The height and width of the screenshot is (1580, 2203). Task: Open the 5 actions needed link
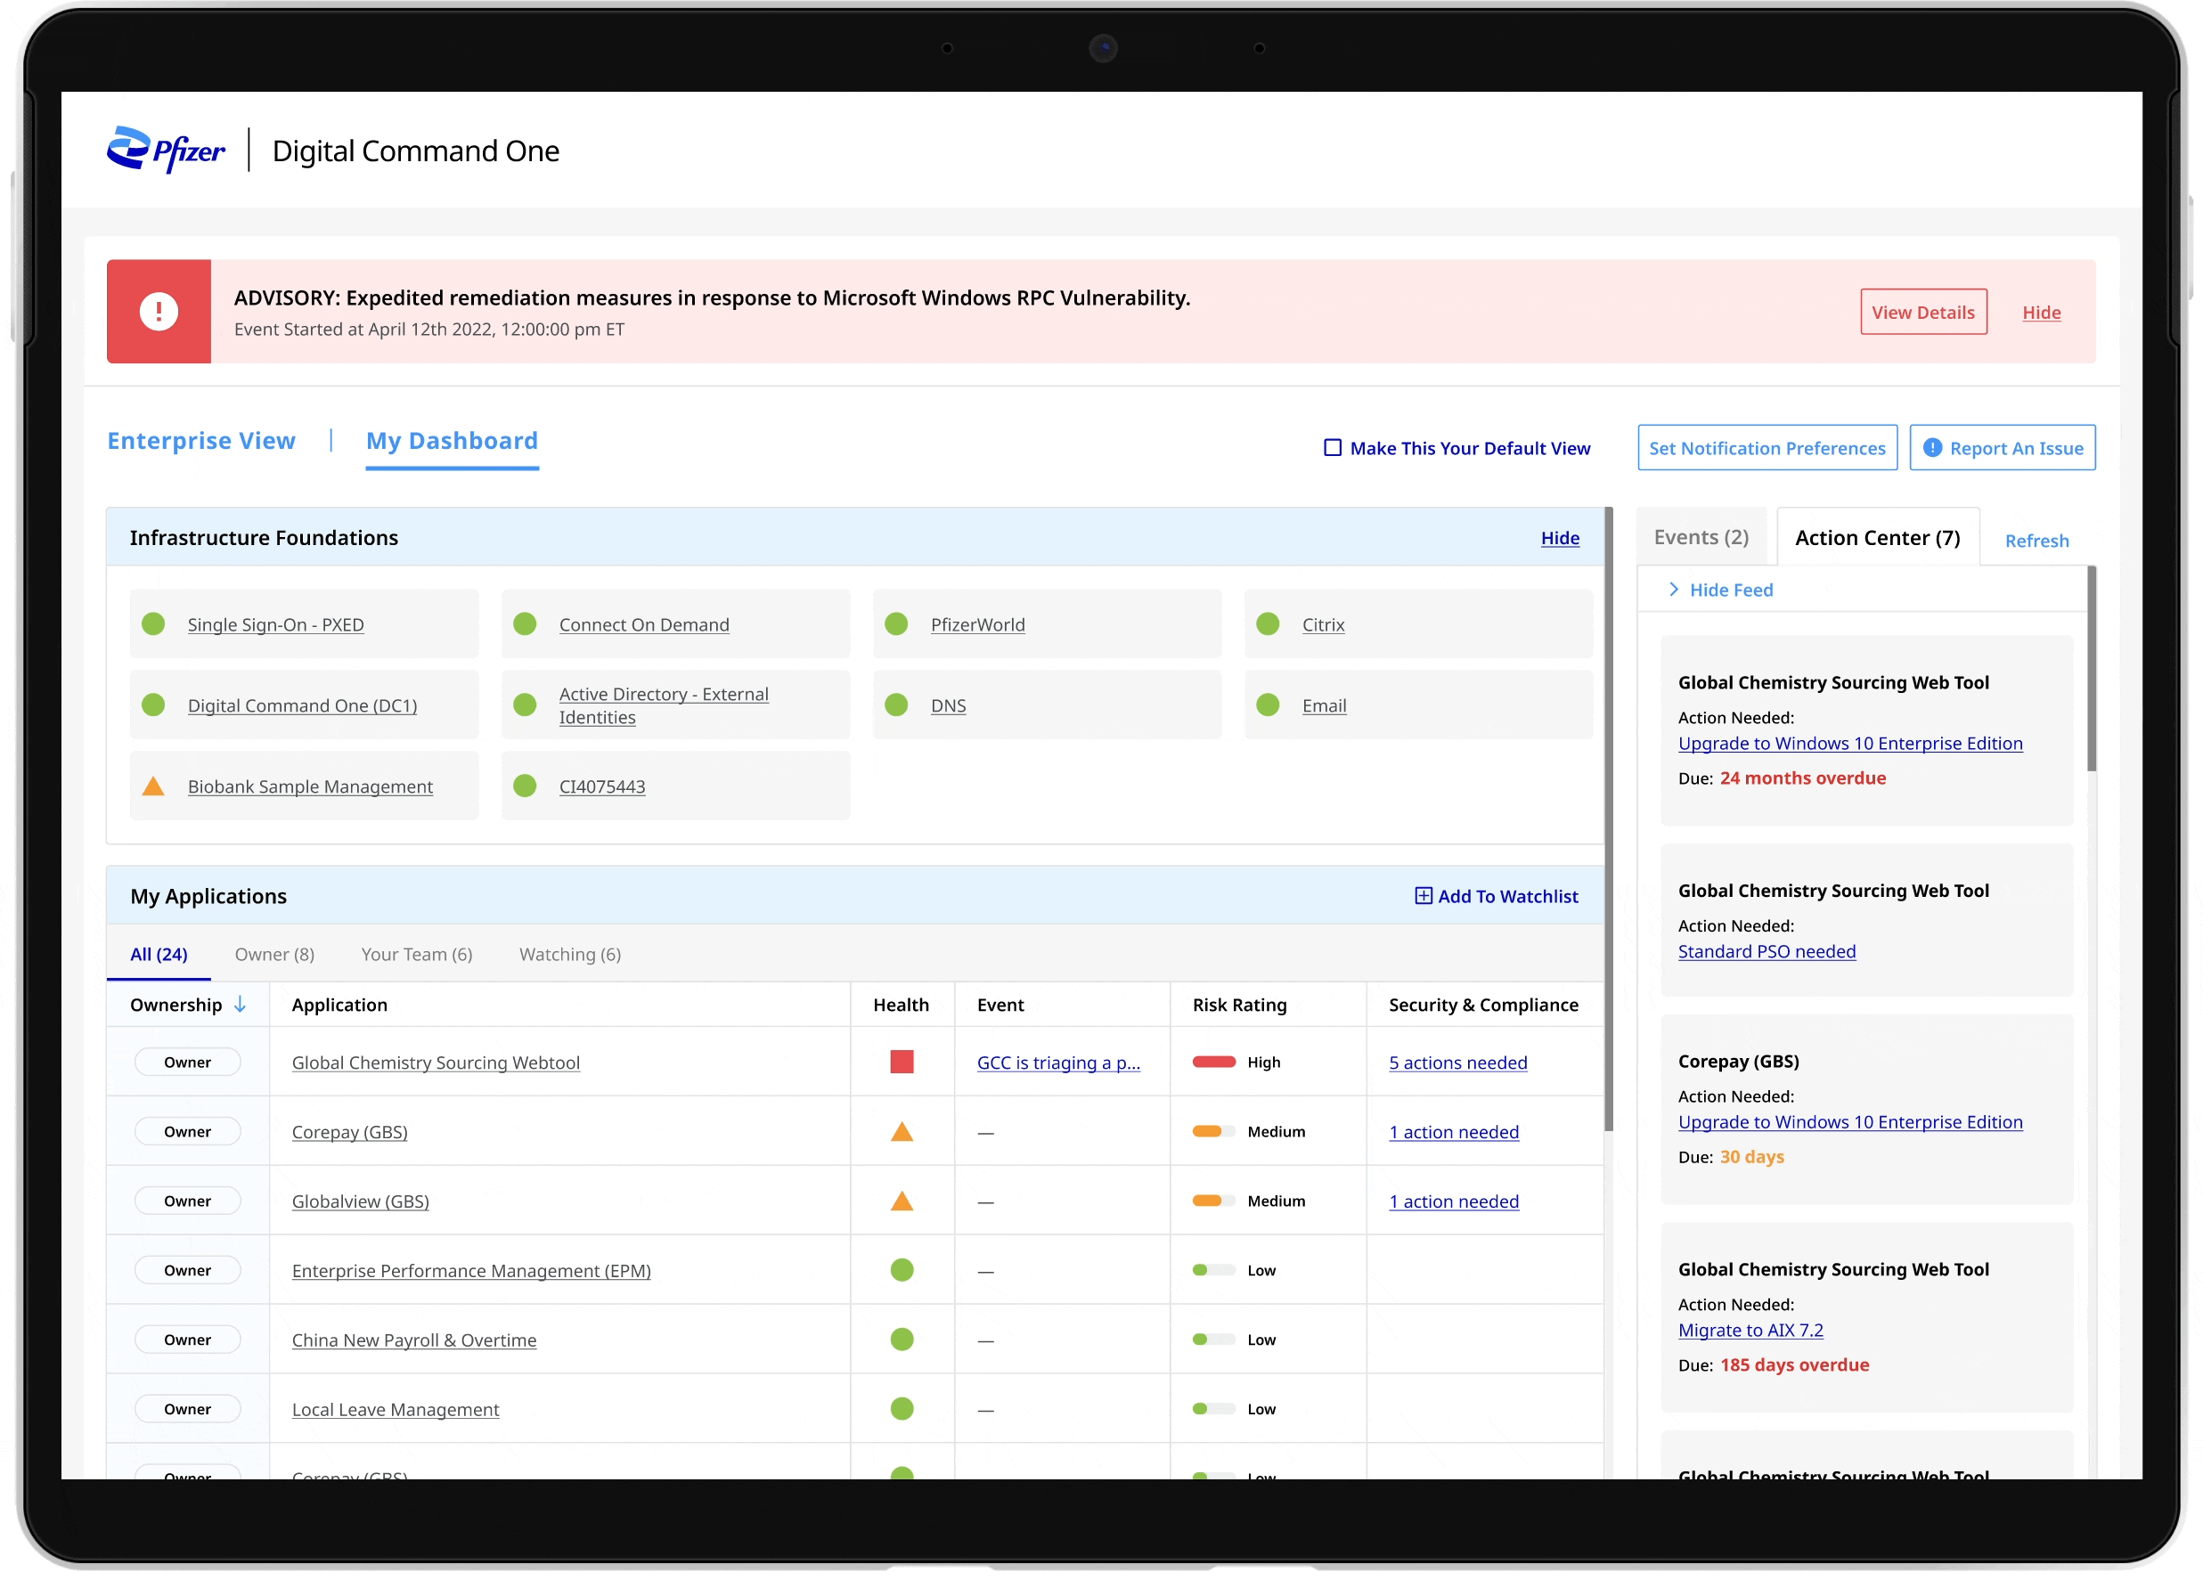coord(1457,1063)
